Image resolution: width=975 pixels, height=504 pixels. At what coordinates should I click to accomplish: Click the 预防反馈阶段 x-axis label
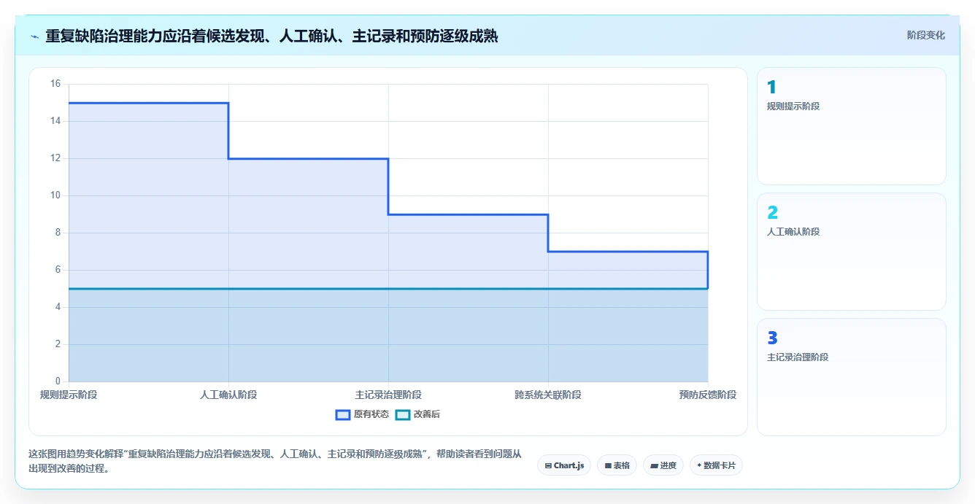click(707, 395)
